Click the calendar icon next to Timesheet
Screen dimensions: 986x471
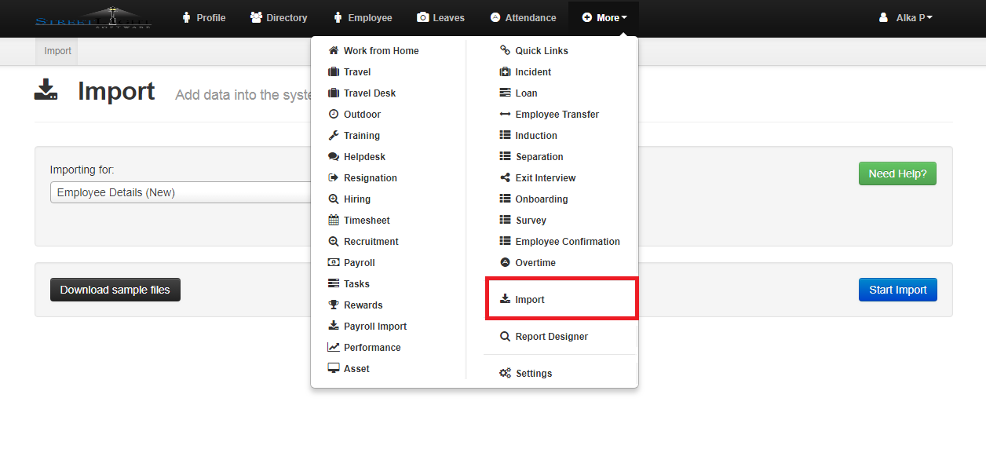click(334, 221)
